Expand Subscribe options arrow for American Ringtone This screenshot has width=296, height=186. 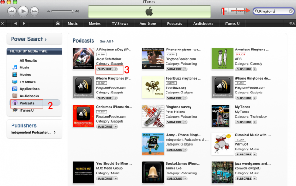point(255,69)
